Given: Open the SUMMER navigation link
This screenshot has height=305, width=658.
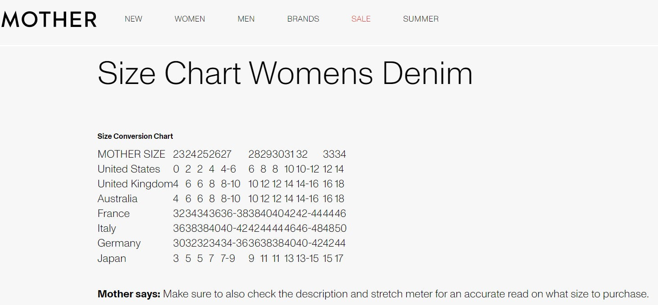Looking at the screenshot, I should (420, 19).
